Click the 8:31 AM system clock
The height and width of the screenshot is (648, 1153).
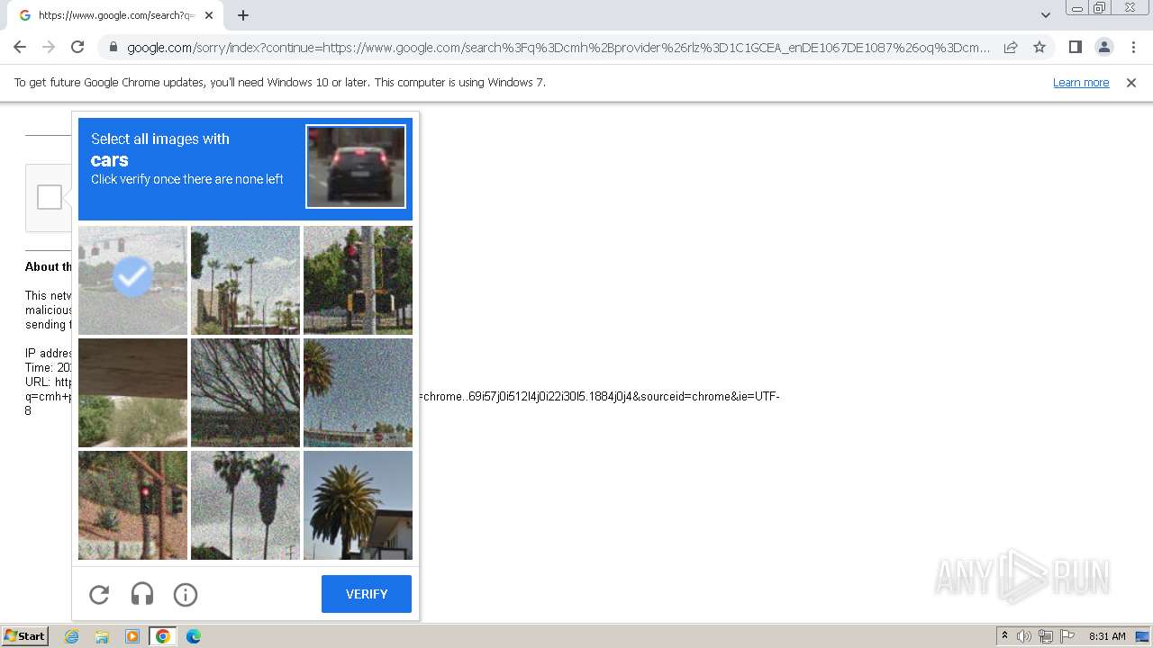[x=1107, y=636]
